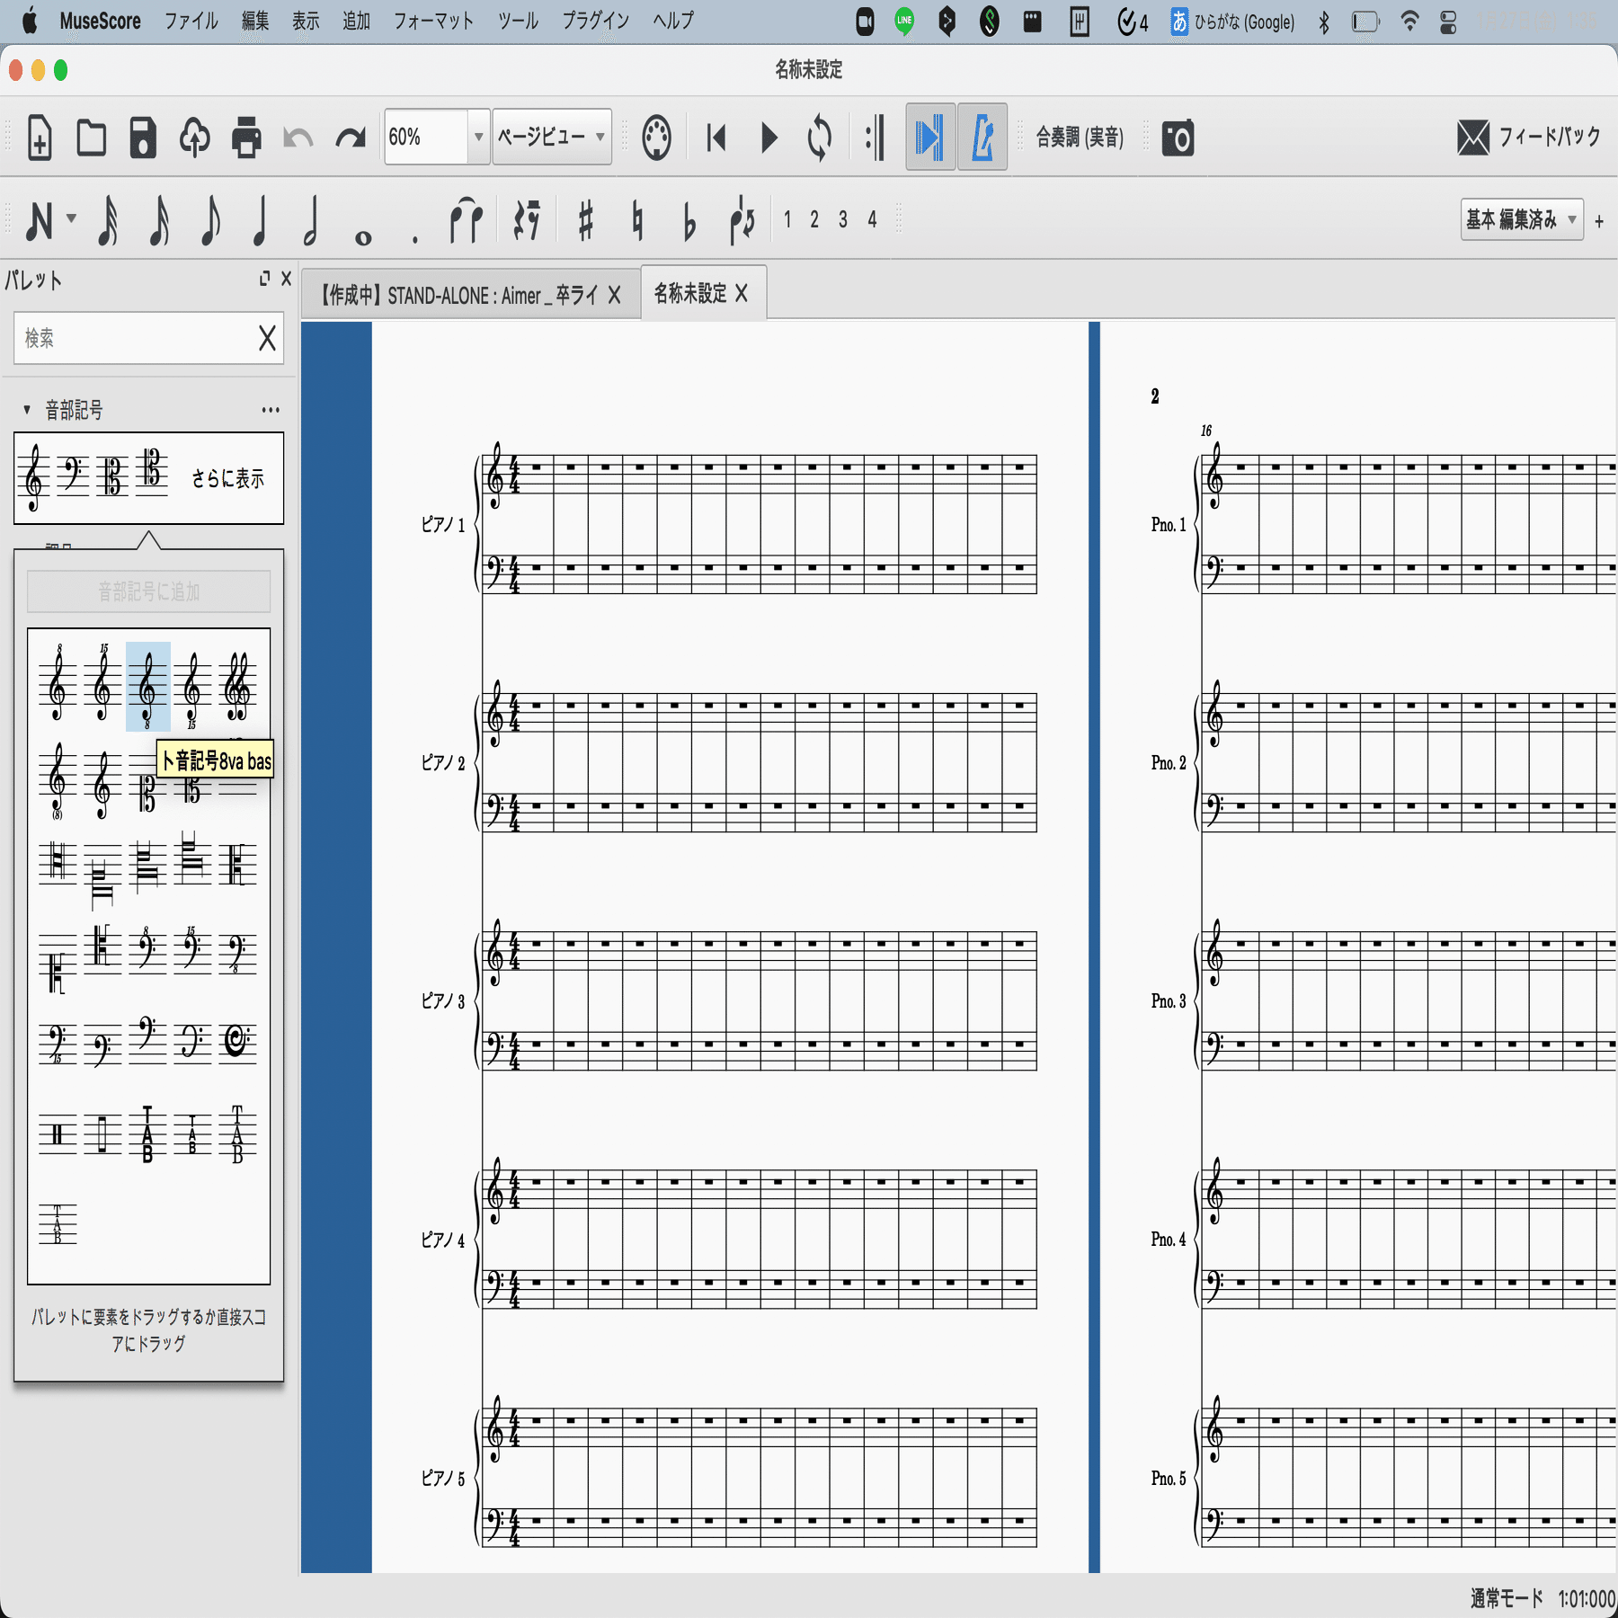1618x1618 pixels.
Task: Select 16th note duration
Action: point(159,221)
